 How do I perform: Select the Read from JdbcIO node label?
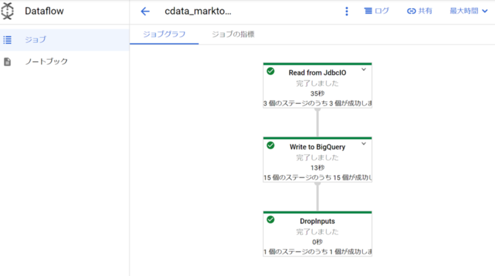[x=317, y=73]
